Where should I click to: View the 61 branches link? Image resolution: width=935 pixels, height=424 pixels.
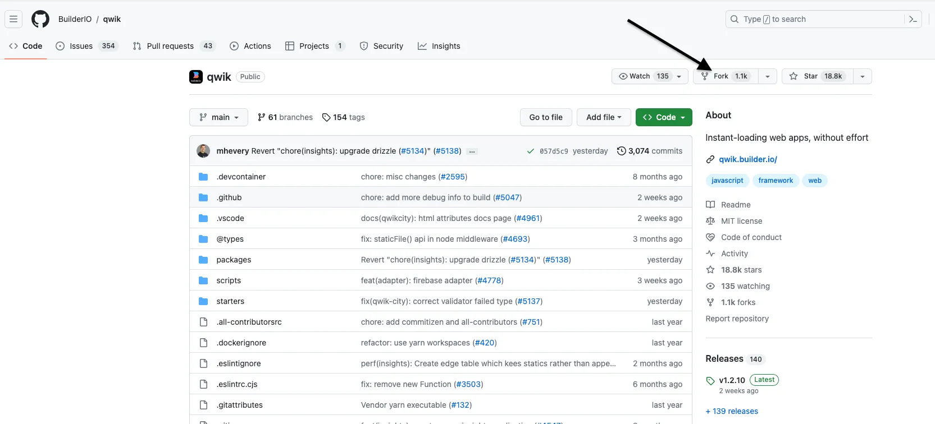coord(285,117)
